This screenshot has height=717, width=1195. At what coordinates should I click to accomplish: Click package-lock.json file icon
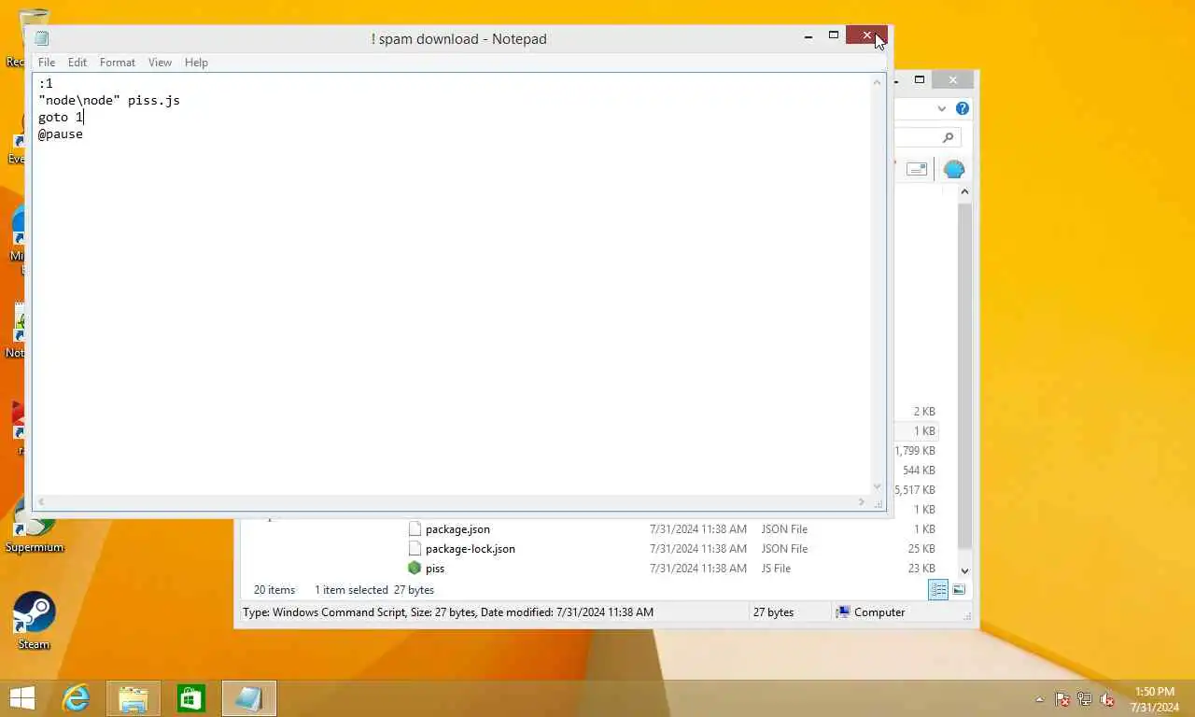click(415, 549)
